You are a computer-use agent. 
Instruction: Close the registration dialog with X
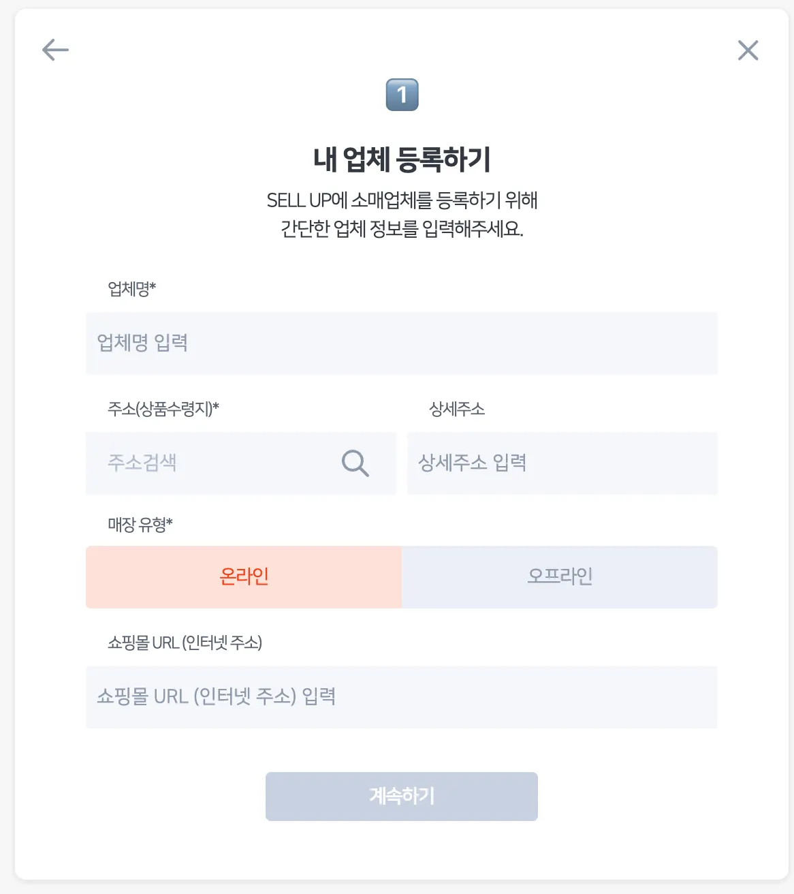coord(748,50)
